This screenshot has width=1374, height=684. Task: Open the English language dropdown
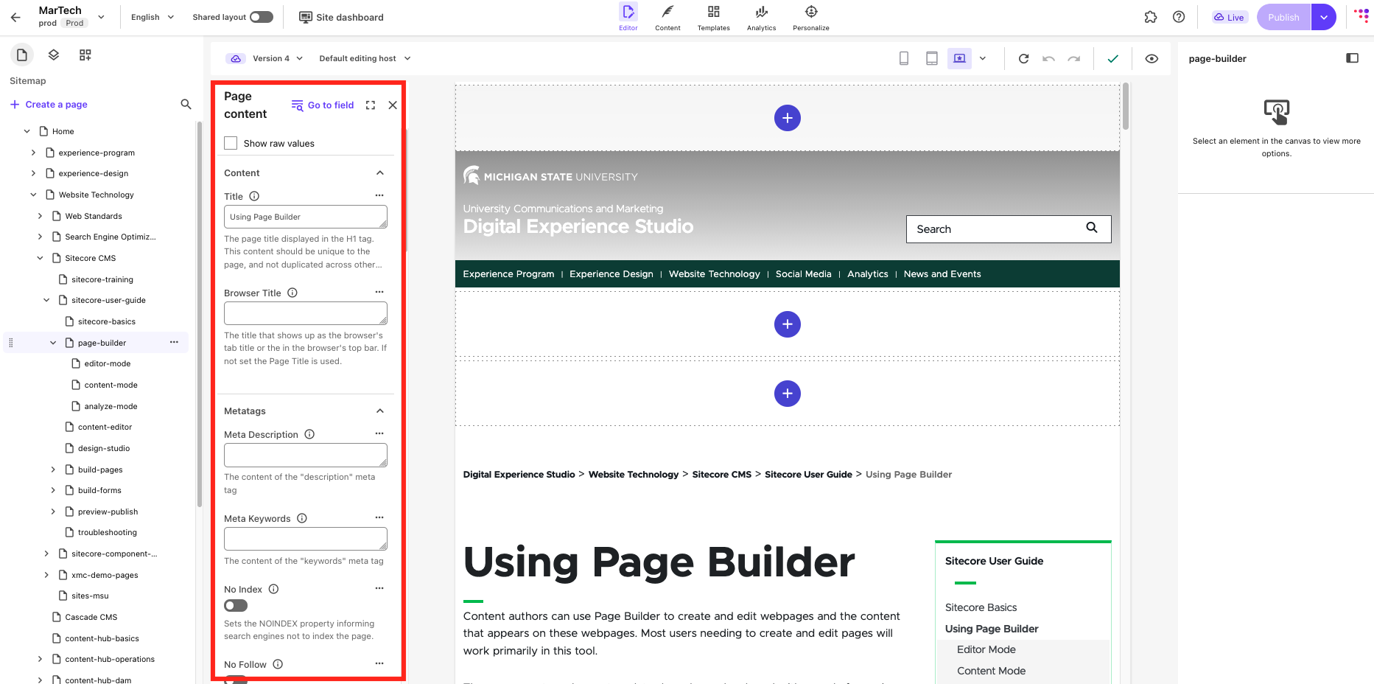153,17
